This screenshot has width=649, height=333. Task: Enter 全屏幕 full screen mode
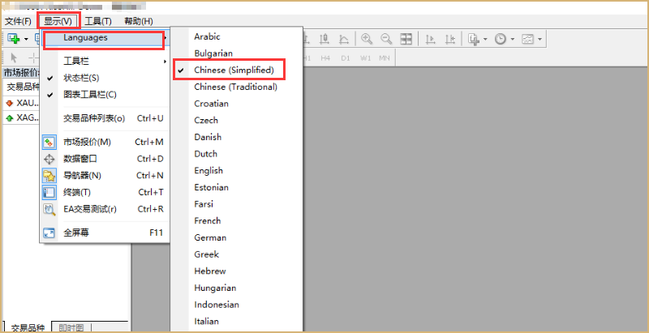(76, 233)
